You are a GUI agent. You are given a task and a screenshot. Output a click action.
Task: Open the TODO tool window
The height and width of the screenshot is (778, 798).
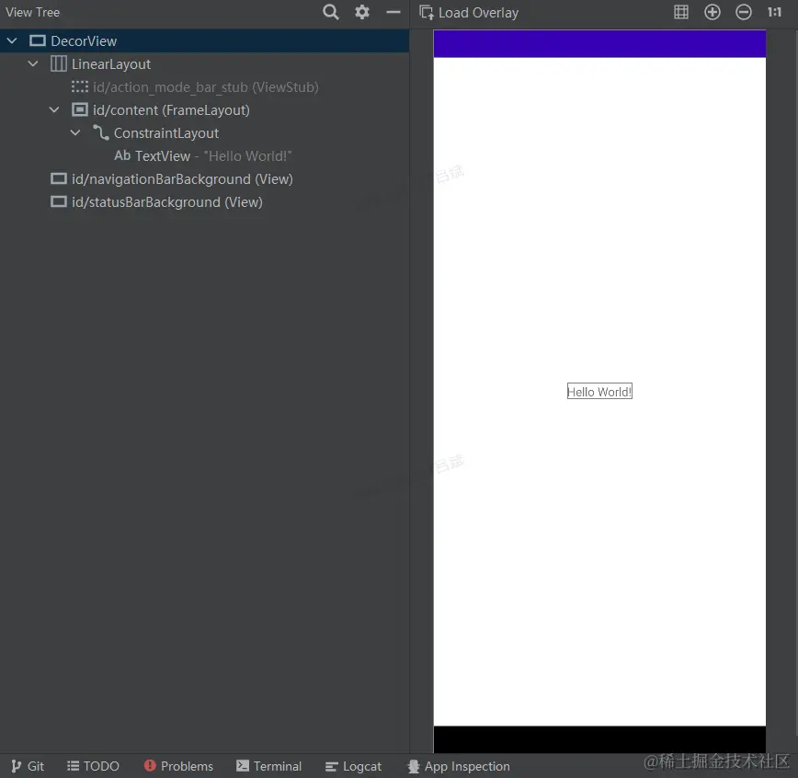point(93,766)
